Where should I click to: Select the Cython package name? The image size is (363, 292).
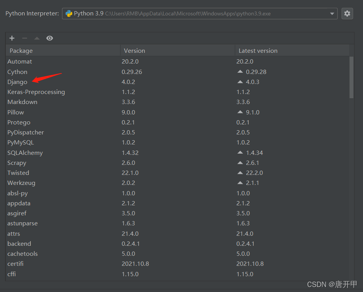tap(17, 72)
